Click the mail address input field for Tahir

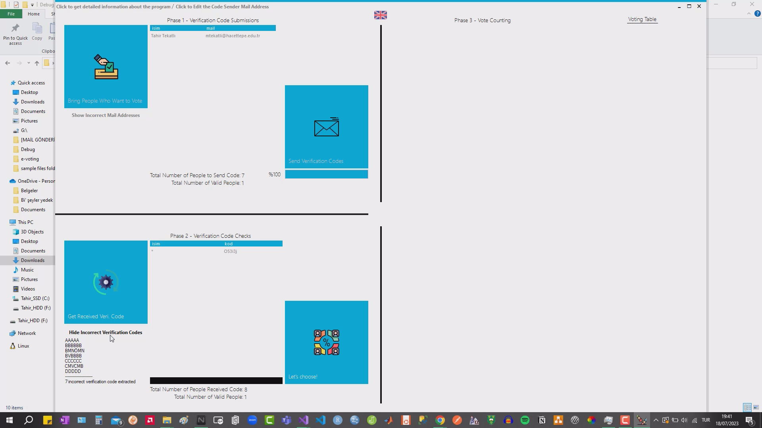pos(232,35)
